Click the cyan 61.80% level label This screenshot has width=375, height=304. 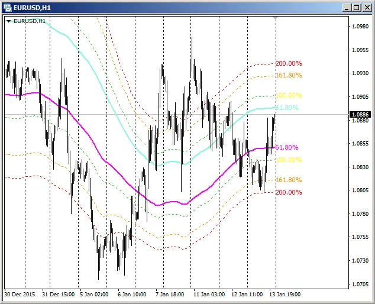(x=287, y=108)
